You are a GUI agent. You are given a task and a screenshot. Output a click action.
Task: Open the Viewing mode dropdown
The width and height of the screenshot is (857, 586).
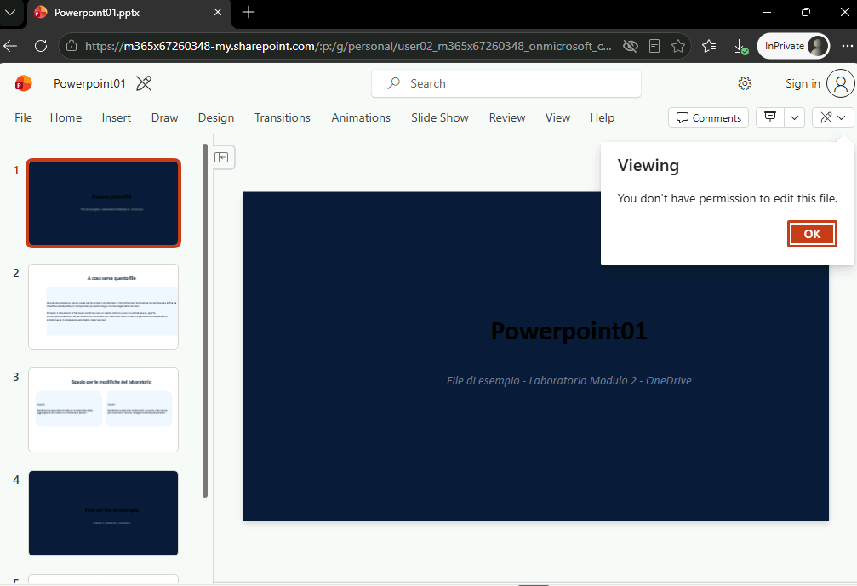point(833,117)
